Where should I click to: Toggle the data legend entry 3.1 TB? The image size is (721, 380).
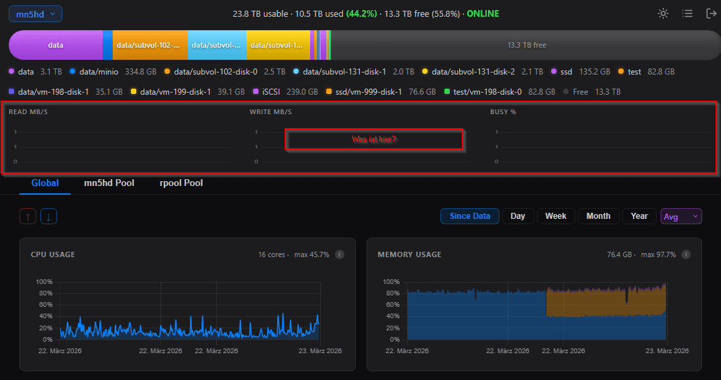[36, 72]
